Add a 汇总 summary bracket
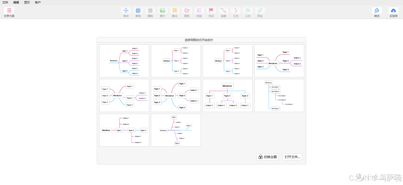The width and height of the screenshot is (403, 185). coord(235,10)
